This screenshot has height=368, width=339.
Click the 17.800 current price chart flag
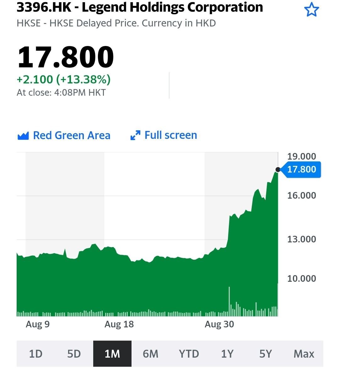click(x=301, y=169)
